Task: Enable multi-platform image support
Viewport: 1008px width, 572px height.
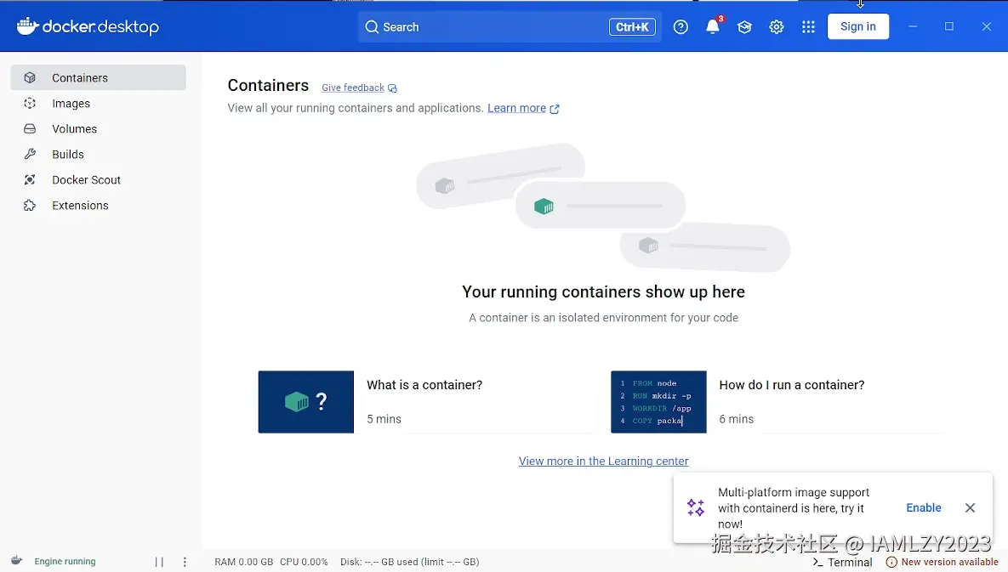Action: click(923, 507)
